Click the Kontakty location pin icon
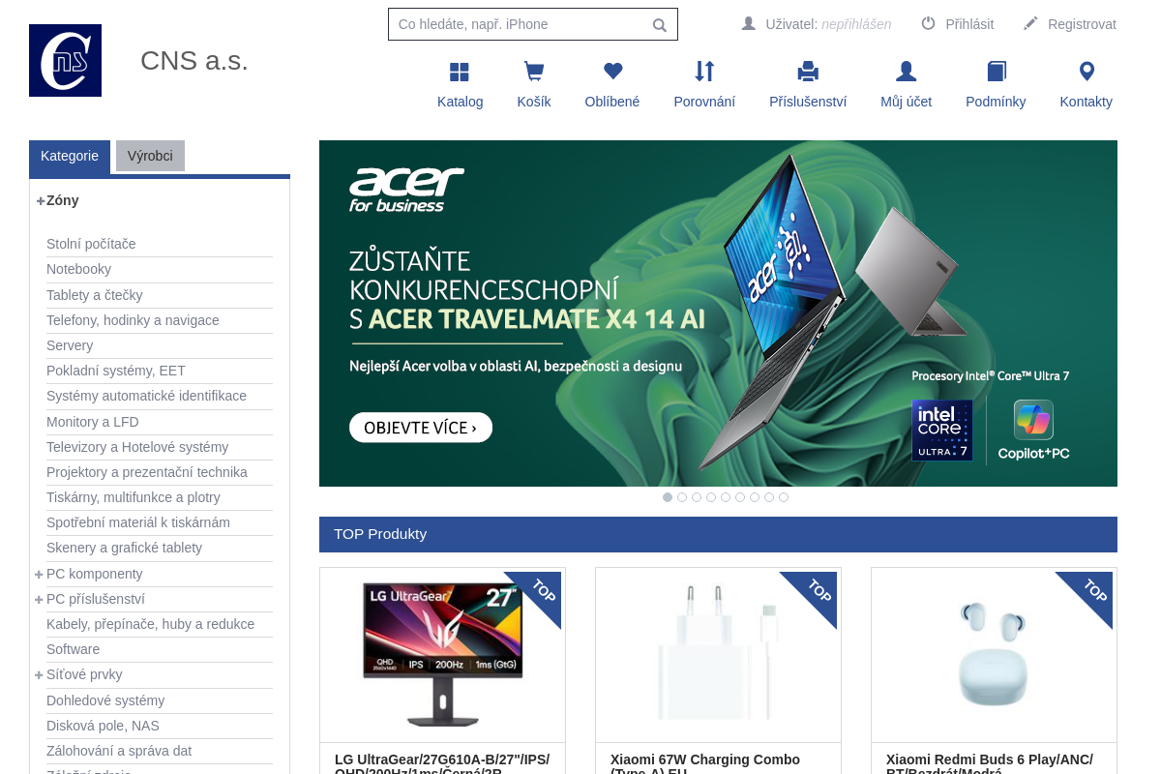 (1087, 72)
